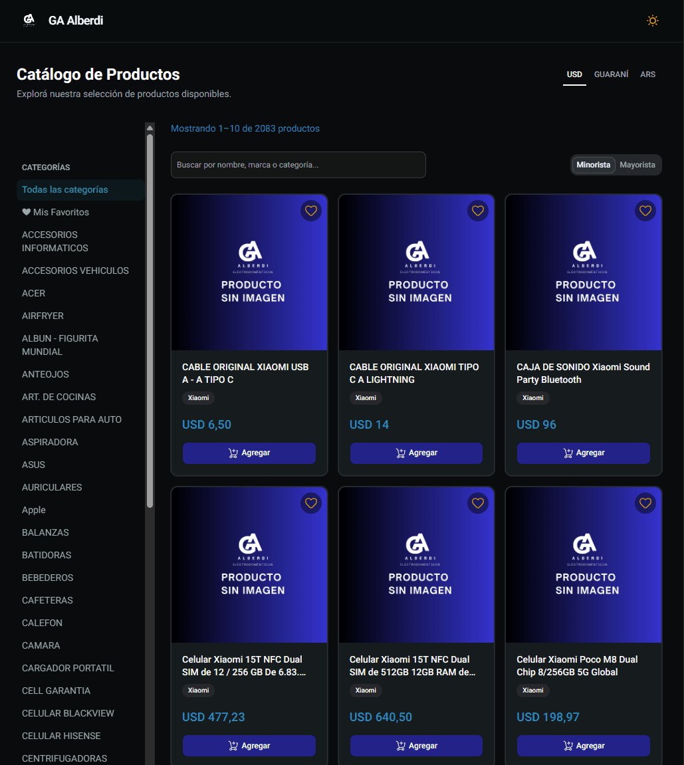Open ASPIRADORA category
This screenshot has height=765, width=684.
point(80,442)
